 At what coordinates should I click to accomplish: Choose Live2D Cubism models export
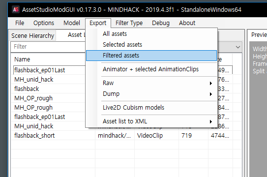coord(151,108)
